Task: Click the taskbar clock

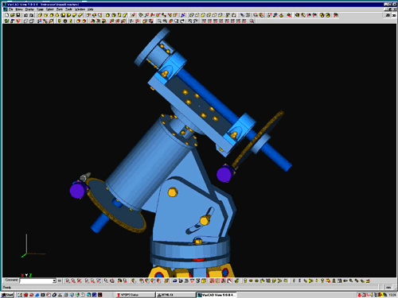Action: click(392, 295)
